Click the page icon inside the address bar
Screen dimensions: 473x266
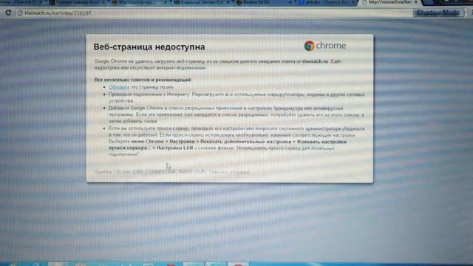coord(20,13)
